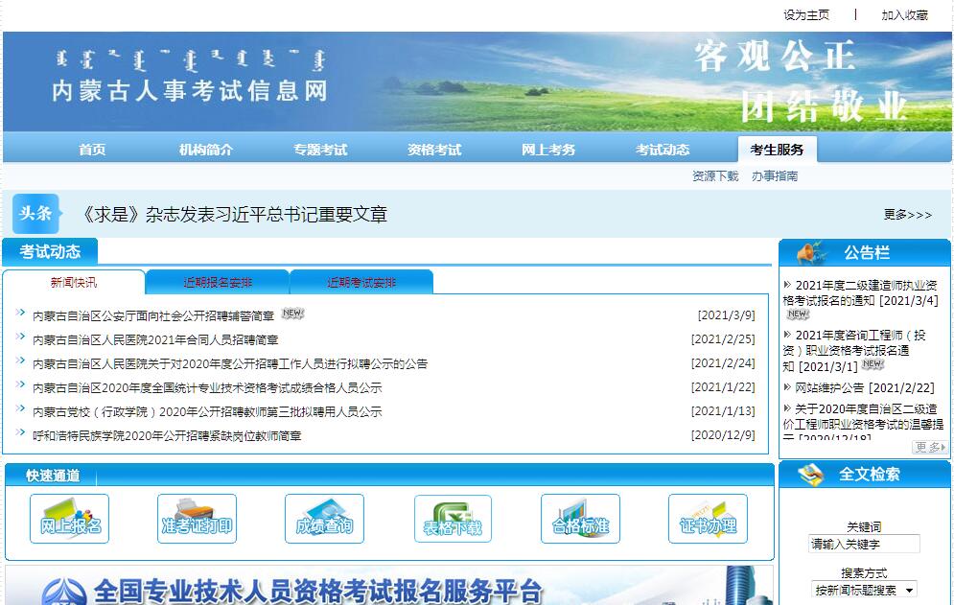954x605 pixels.
Task: Switch to the 近期考试安排 tab
Action: (361, 283)
